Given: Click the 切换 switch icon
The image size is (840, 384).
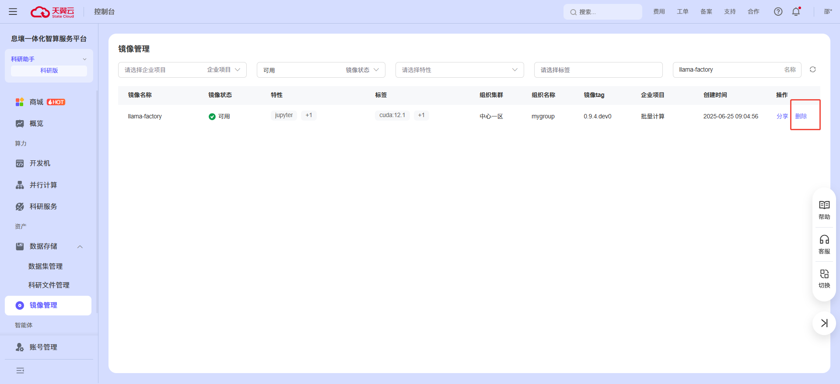Looking at the screenshot, I should tap(824, 279).
